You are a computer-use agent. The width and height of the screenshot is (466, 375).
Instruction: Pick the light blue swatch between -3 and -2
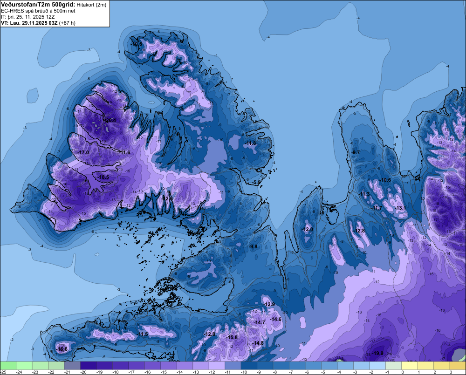click(361, 366)
